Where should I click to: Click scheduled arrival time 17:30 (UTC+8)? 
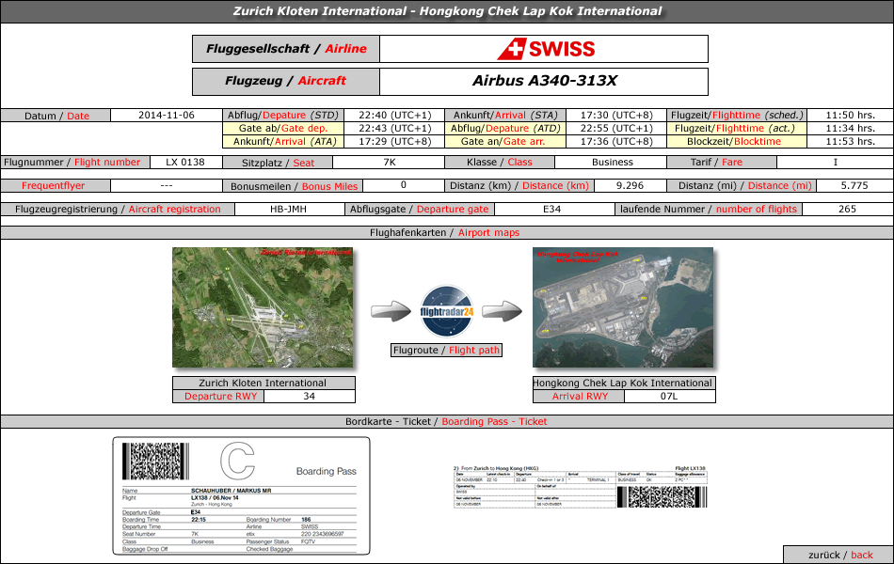616,115
